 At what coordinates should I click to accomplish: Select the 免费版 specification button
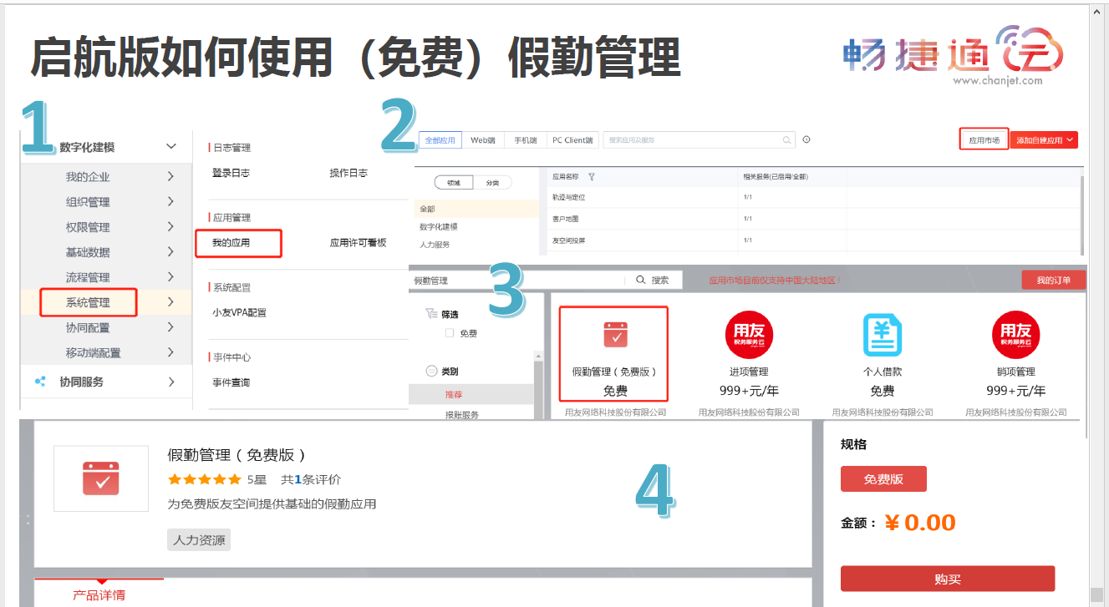coord(883,479)
